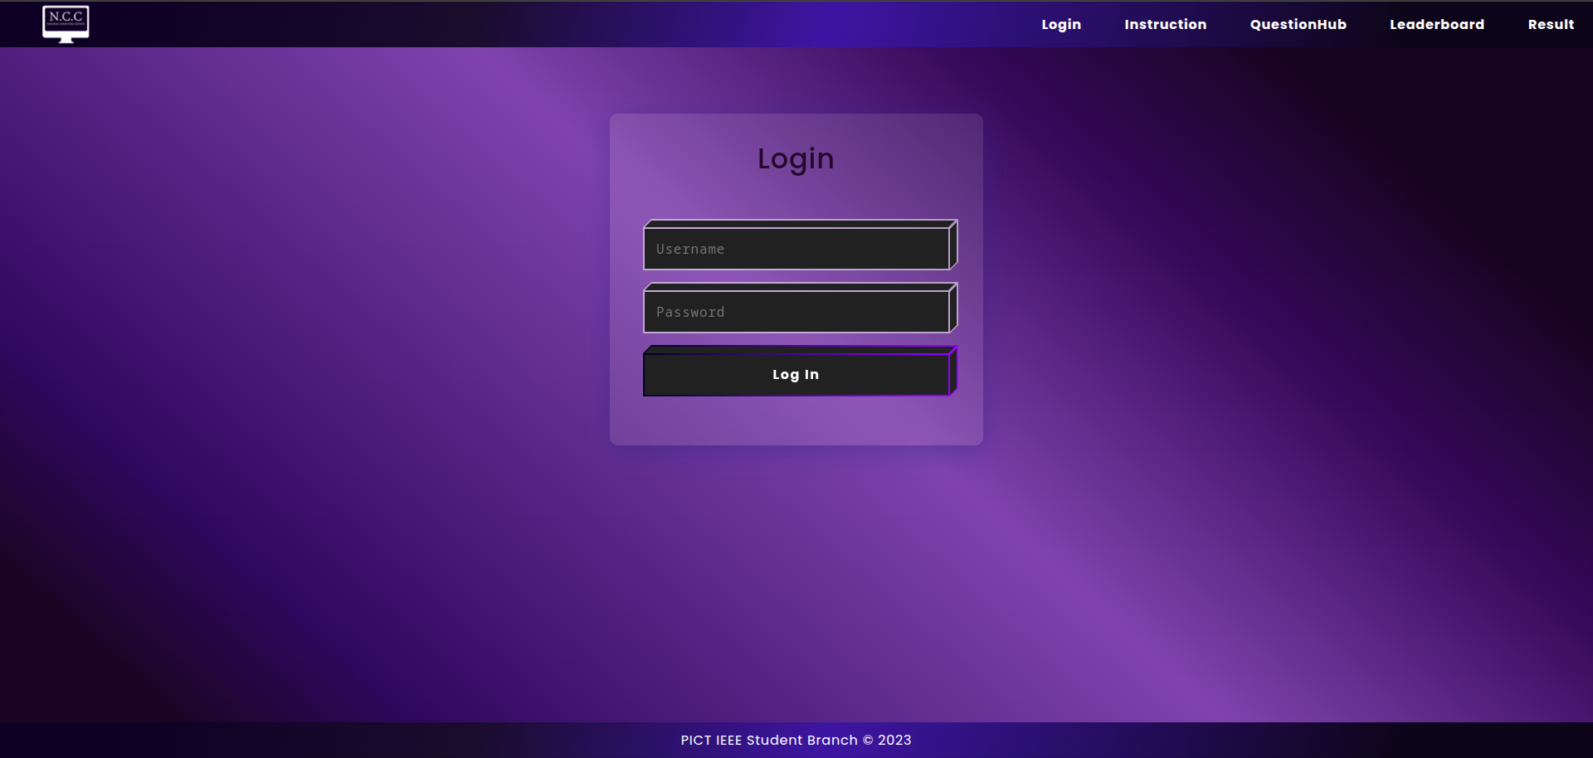Screen dimensions: 1593x758
Task: Open QuestionHub from the navigation bar
Action: pos(1298,25)
